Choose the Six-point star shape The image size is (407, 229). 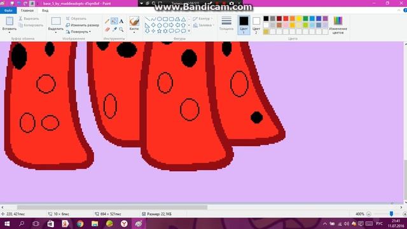point(165,31)
